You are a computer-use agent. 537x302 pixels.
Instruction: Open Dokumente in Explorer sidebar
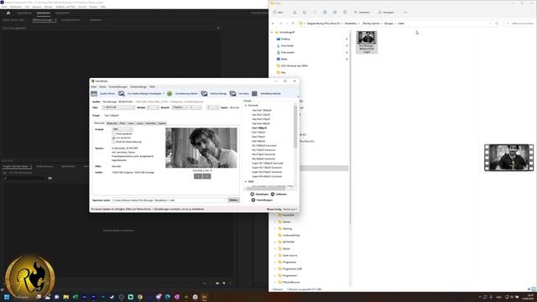(x=287, y=52)
